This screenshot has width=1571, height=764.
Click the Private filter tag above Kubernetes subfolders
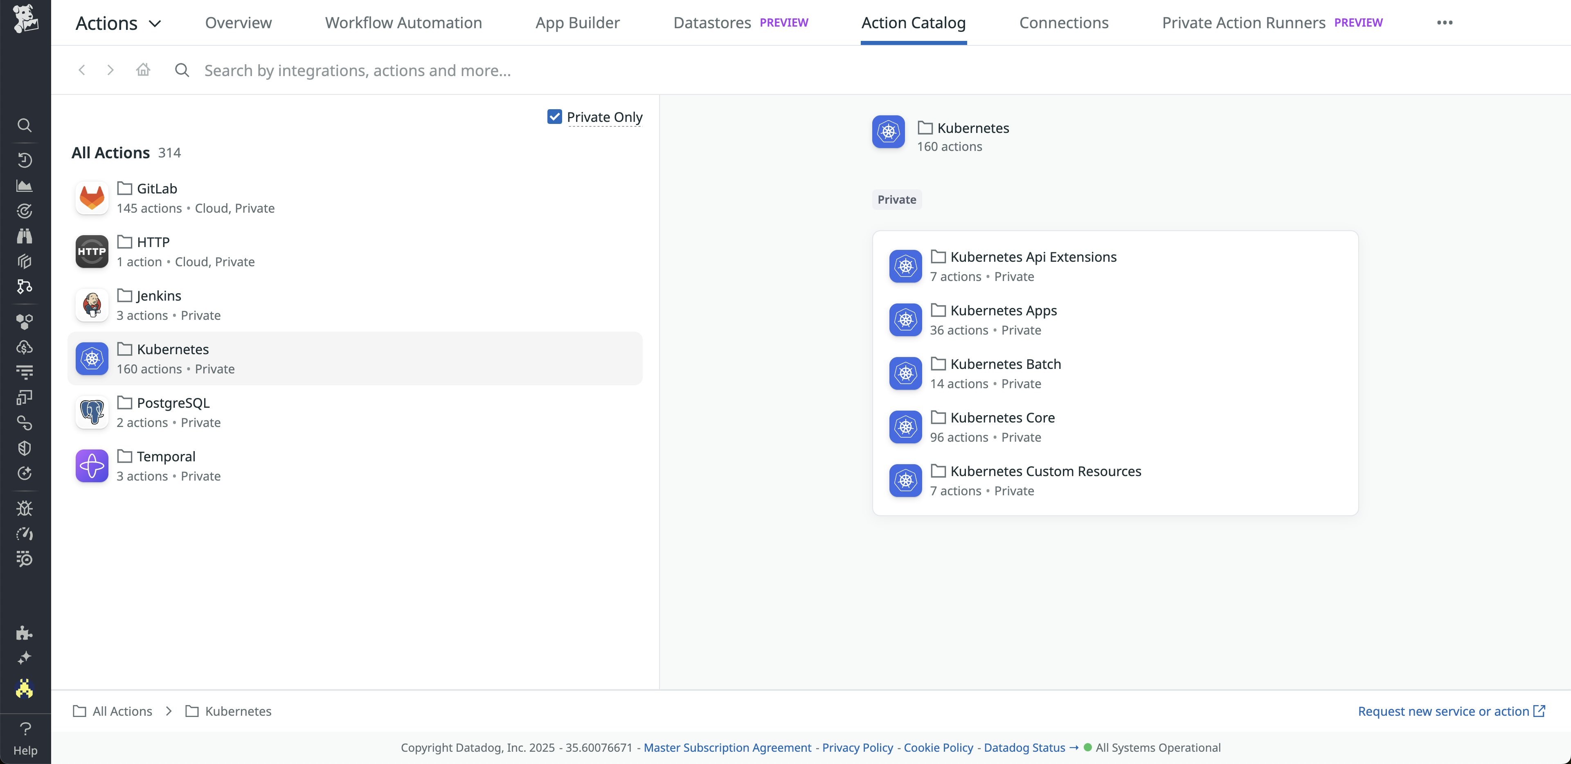896,199
